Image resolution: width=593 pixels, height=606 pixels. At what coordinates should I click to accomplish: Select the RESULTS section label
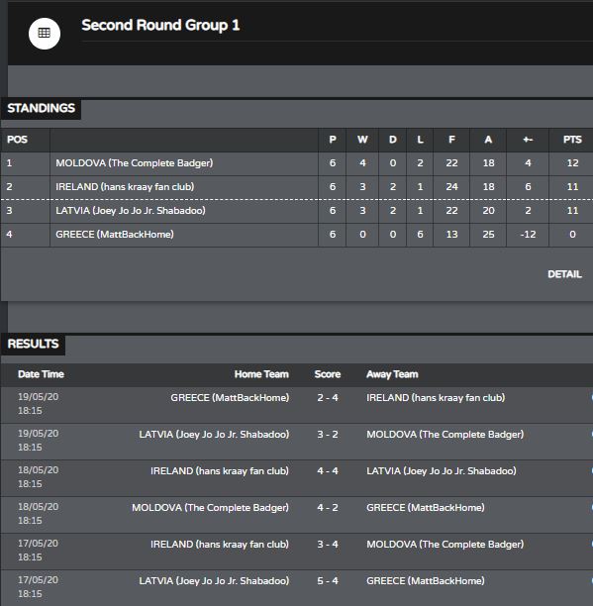tap(33, 344)
